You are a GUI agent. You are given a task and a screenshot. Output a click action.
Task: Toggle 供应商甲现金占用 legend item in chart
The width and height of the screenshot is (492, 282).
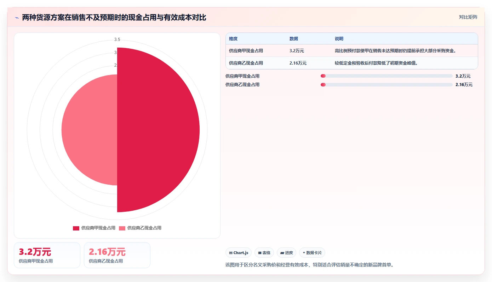point(94,228)
